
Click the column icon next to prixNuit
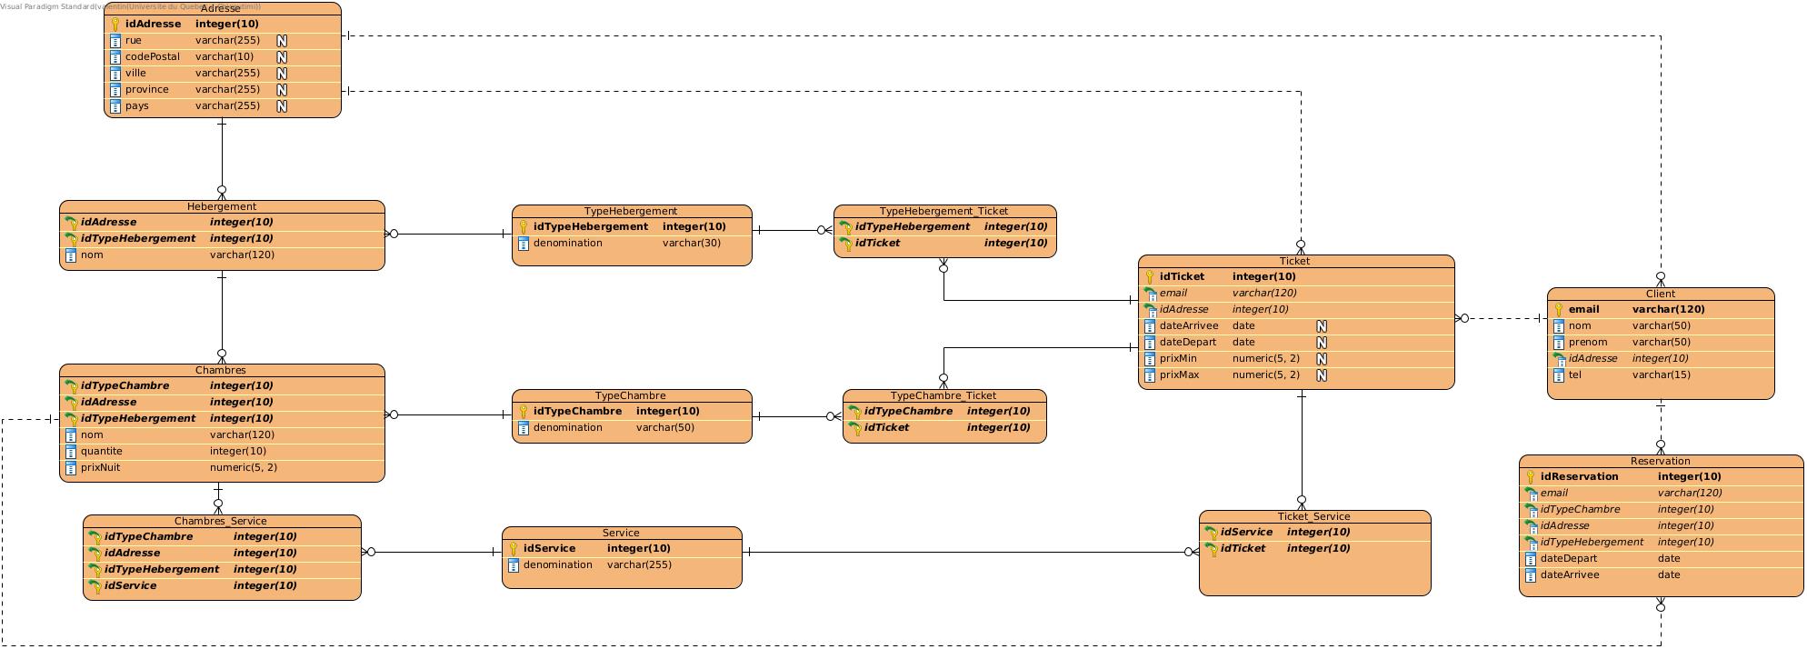(x=71, y=468)
